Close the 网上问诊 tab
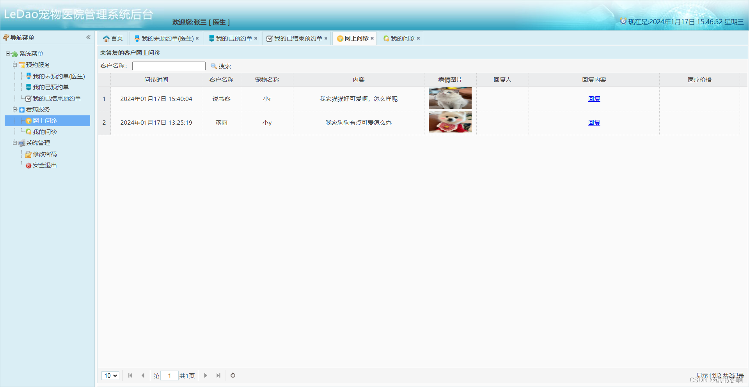 pyautogui.click(x=372, y=38)
